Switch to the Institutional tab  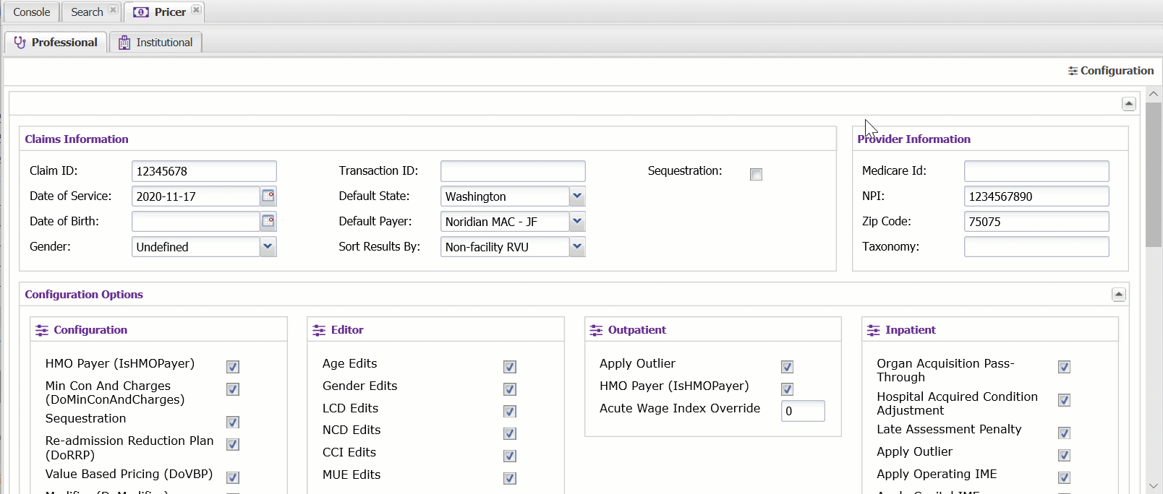pyautogui.click(x=163, y=43)
